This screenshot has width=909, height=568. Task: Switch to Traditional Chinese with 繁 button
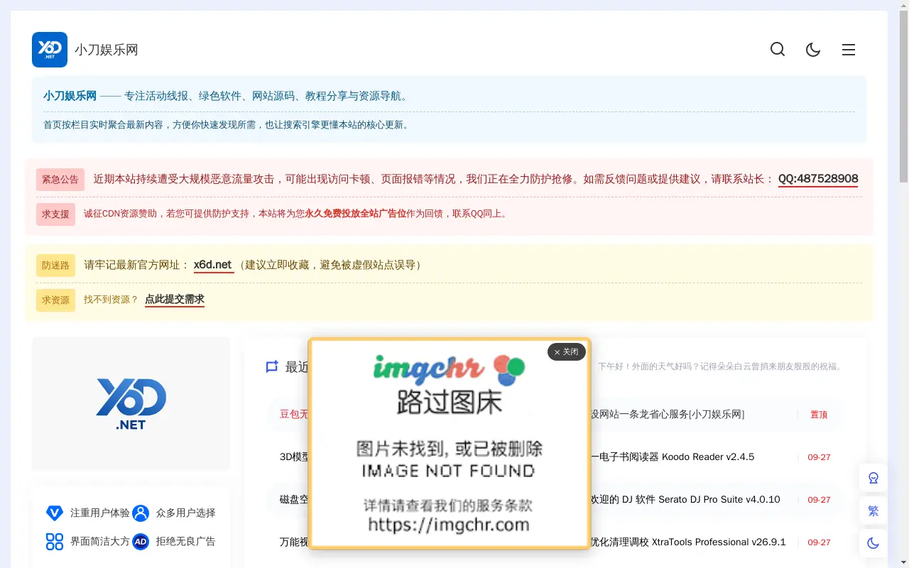click(x=873, y=510)
